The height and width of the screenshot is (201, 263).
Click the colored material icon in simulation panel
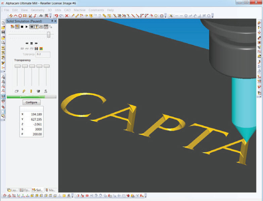(x=41, y=49)
